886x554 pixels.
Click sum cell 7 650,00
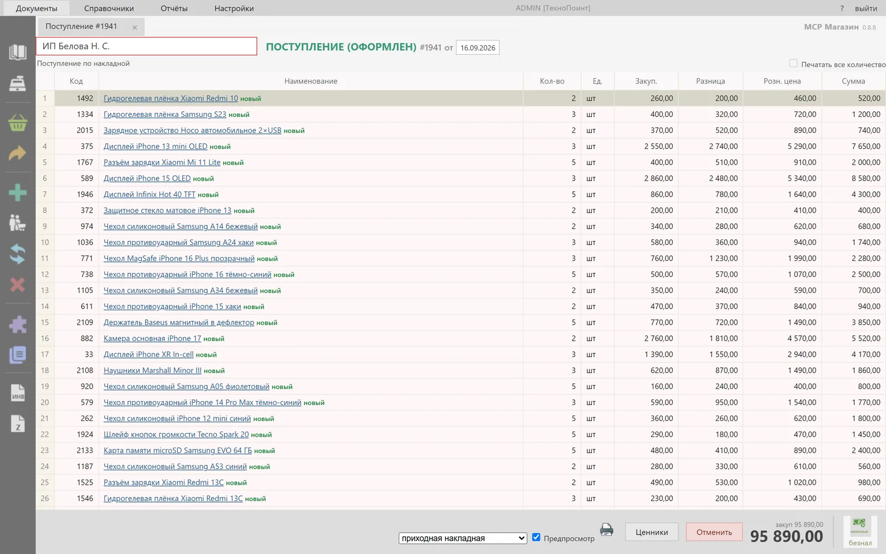click(853, 147)
